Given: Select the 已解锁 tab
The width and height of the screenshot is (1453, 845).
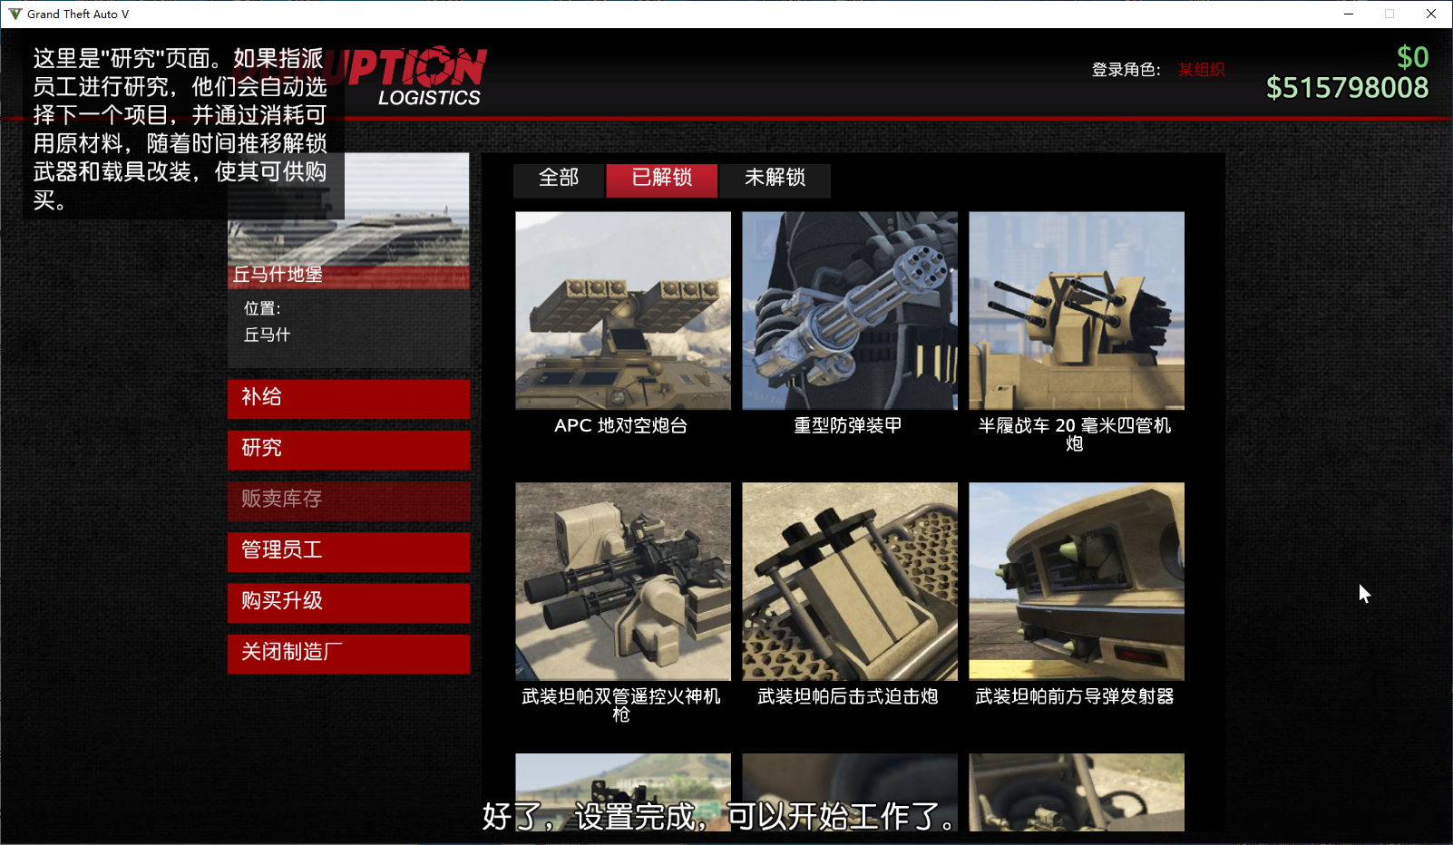Looking at the screenshot, I should (x=662, y=180).
